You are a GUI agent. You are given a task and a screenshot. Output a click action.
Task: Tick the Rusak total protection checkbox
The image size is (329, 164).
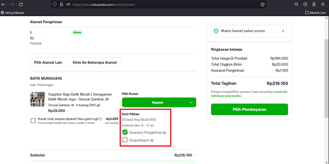pyautogui.click(x=33, y=121)
